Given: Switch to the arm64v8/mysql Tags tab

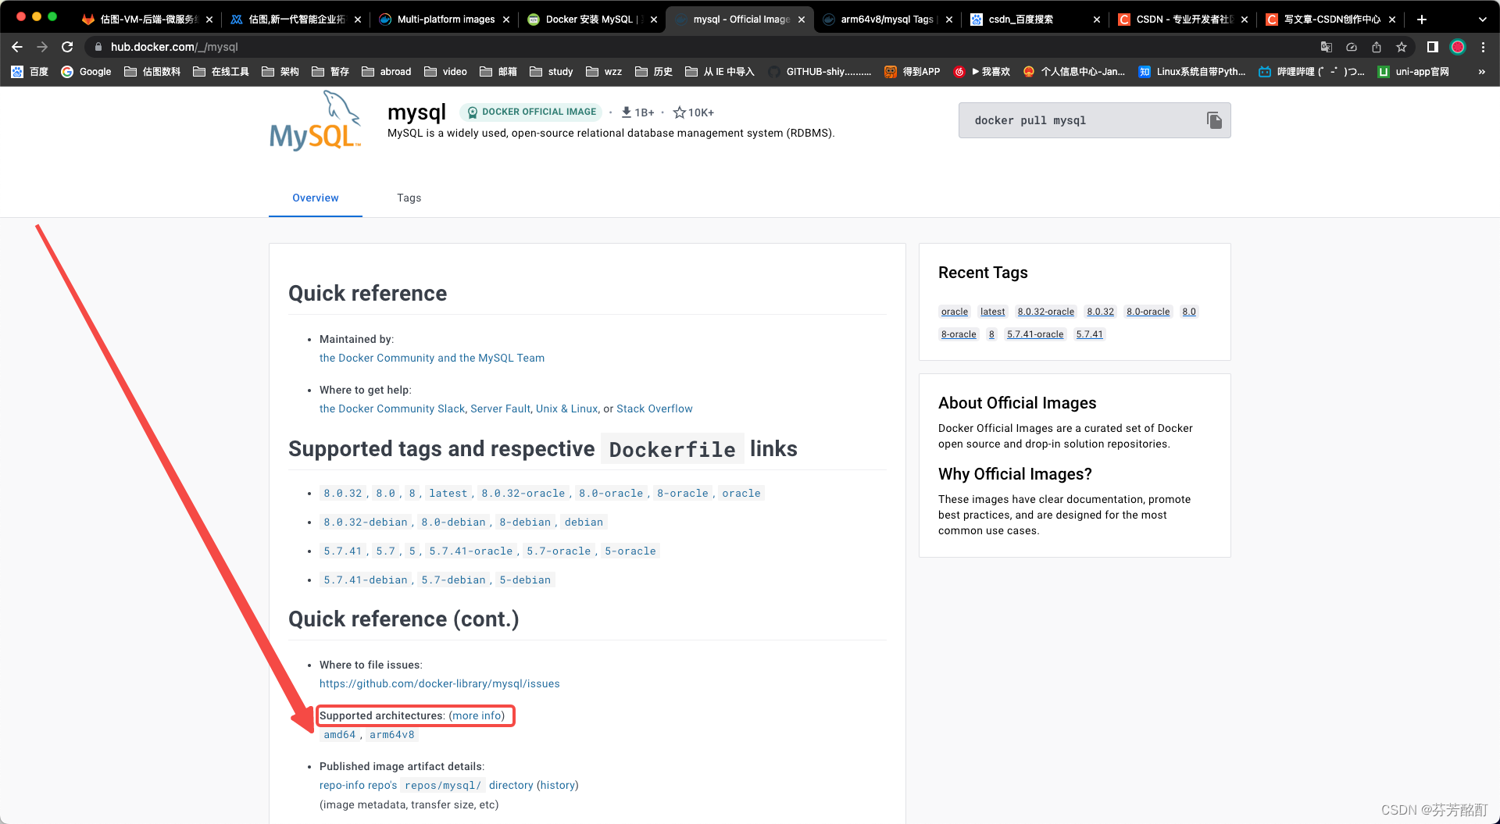Looking at the screenshot, I should click(887, 20).
